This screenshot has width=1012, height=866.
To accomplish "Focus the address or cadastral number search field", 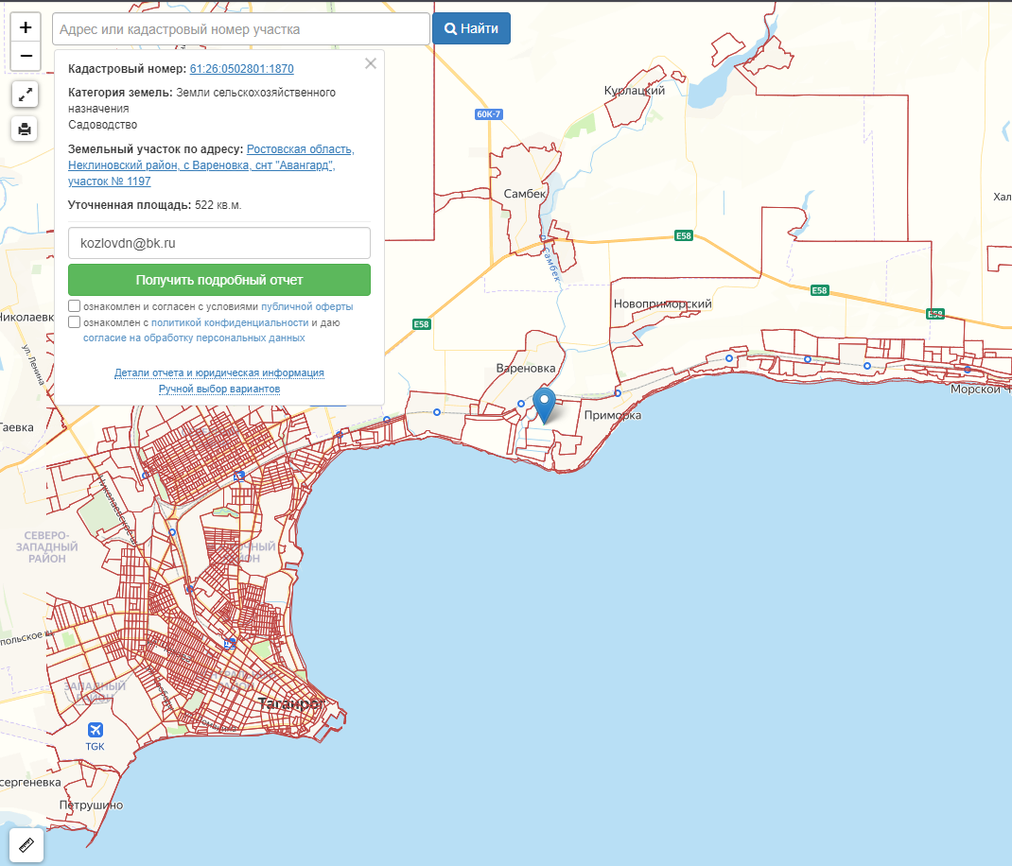I will 241,29.
